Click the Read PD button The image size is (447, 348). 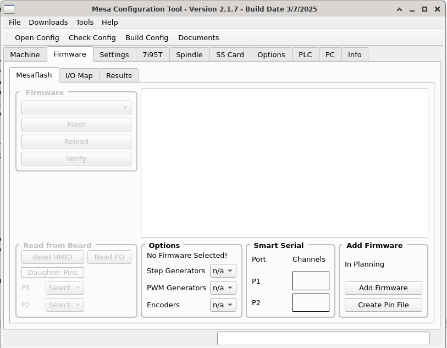[x=109, y=257]
